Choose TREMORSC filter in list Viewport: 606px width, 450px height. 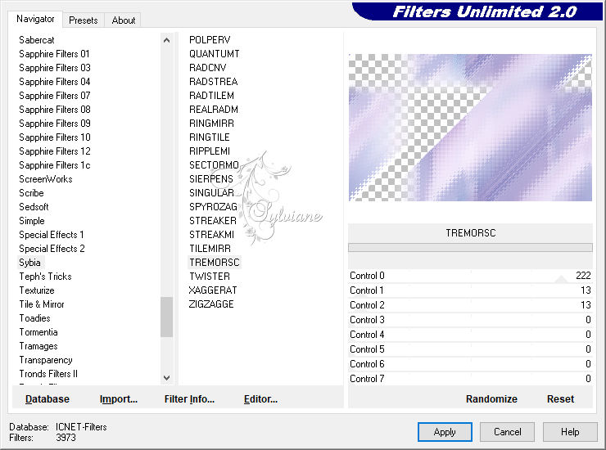215,263
